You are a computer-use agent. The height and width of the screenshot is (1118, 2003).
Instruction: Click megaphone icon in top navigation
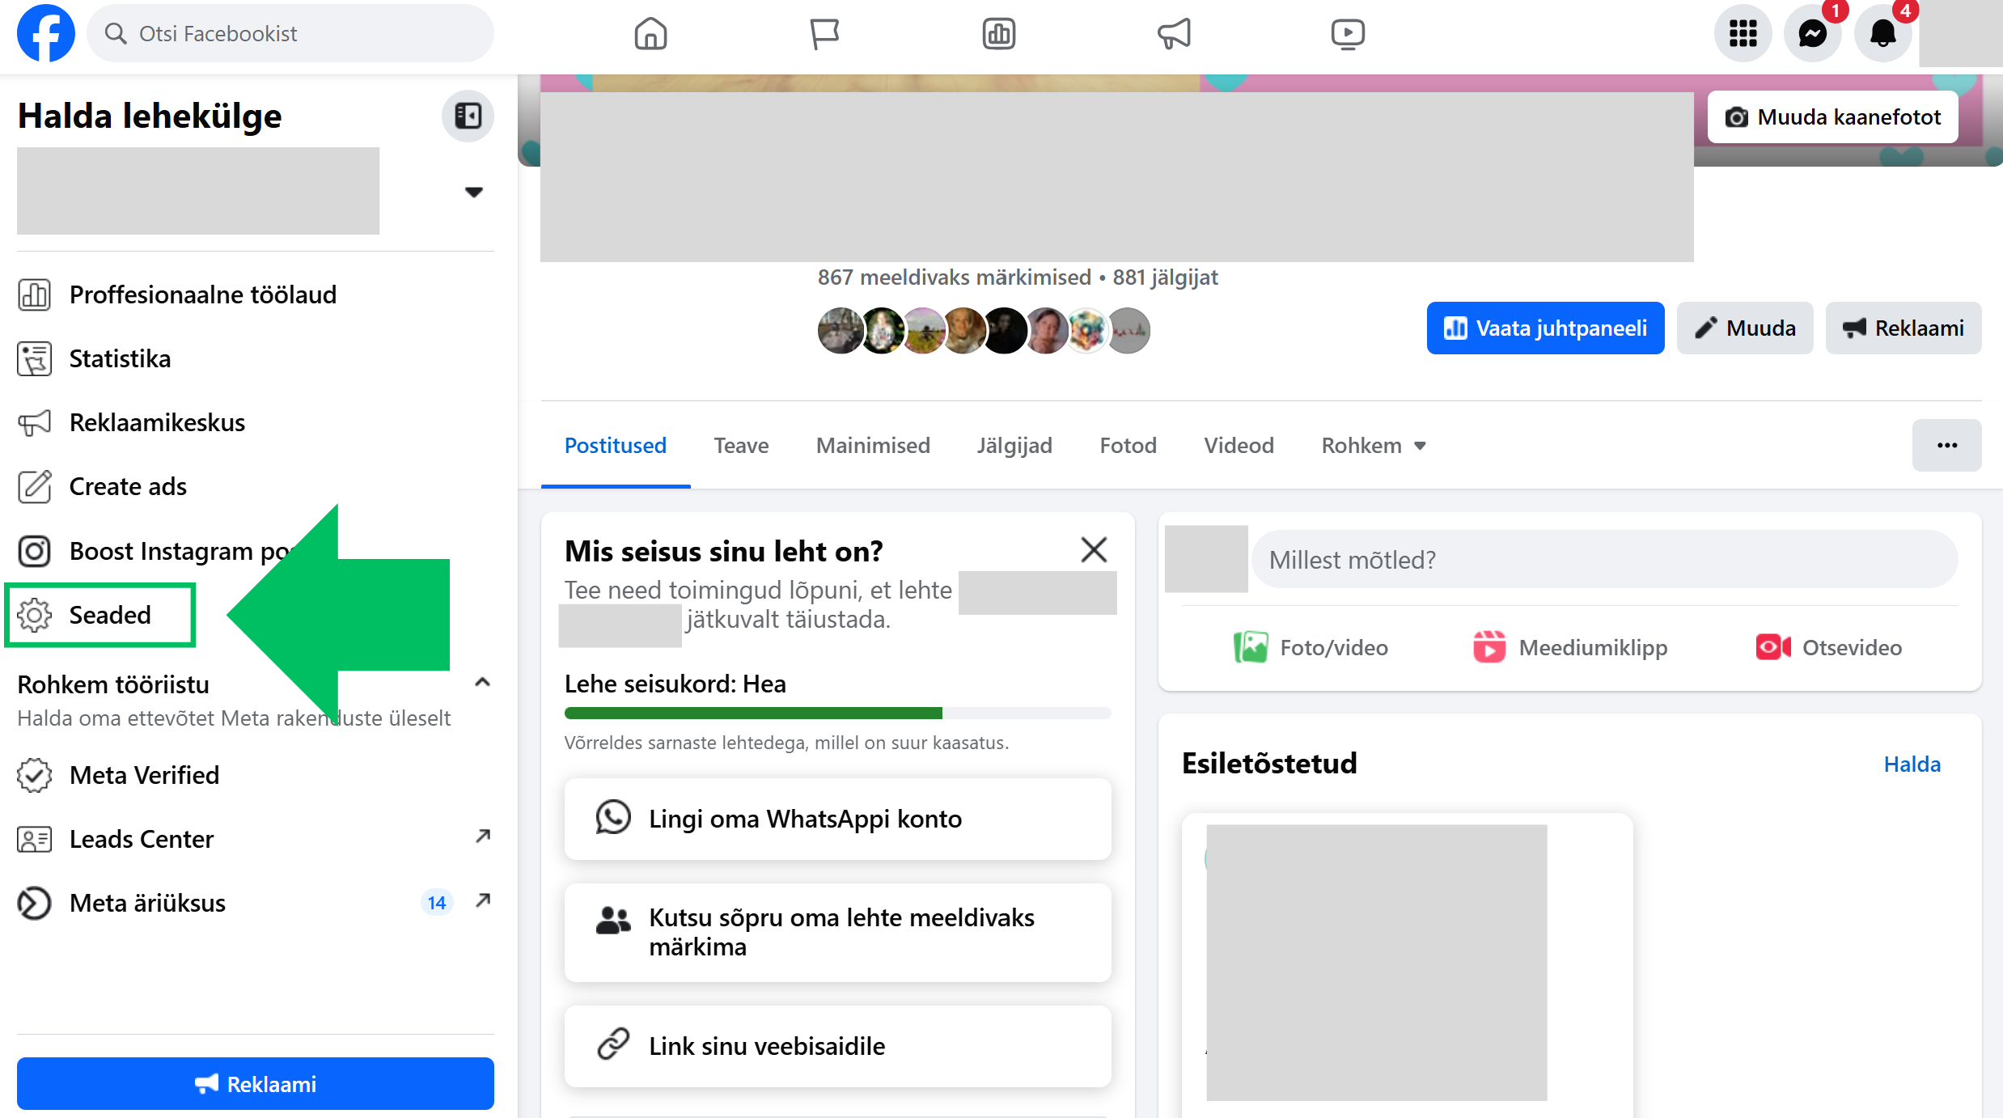1174,33
